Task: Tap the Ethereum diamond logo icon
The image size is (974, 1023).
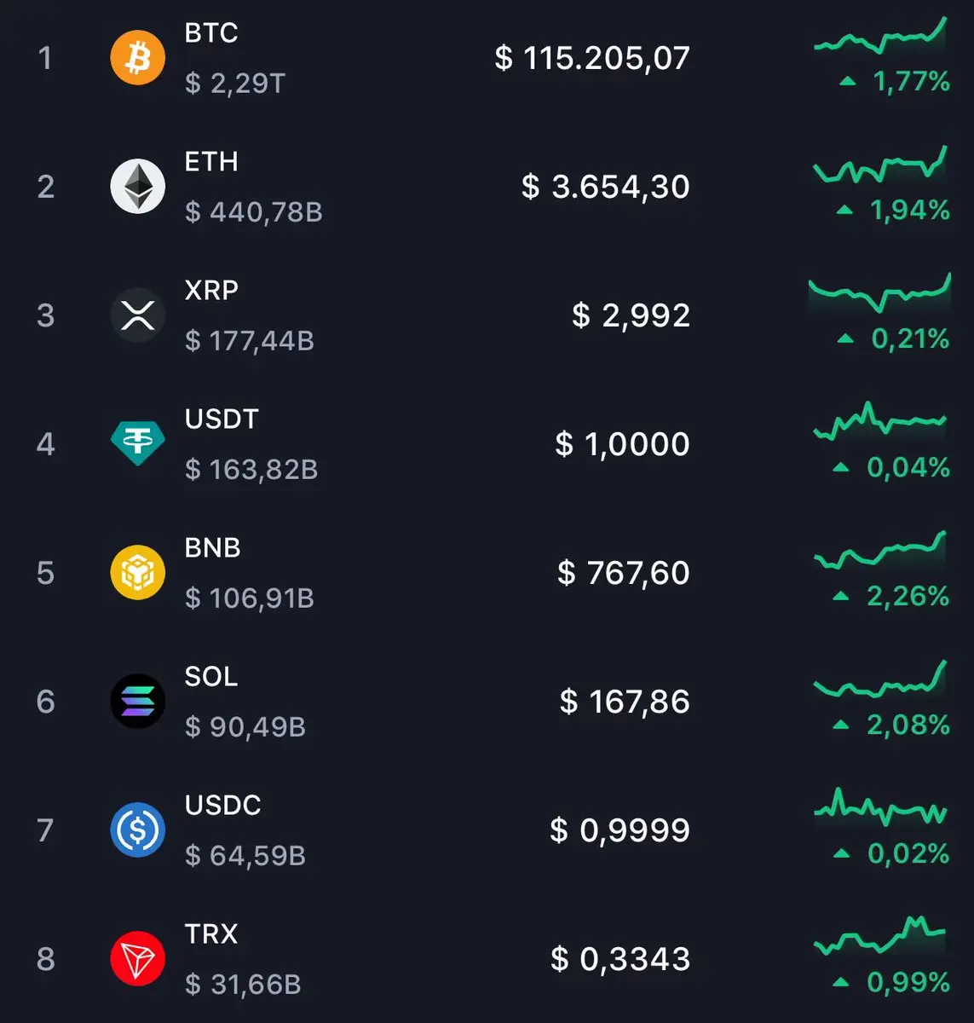Action: pos(137,186)
